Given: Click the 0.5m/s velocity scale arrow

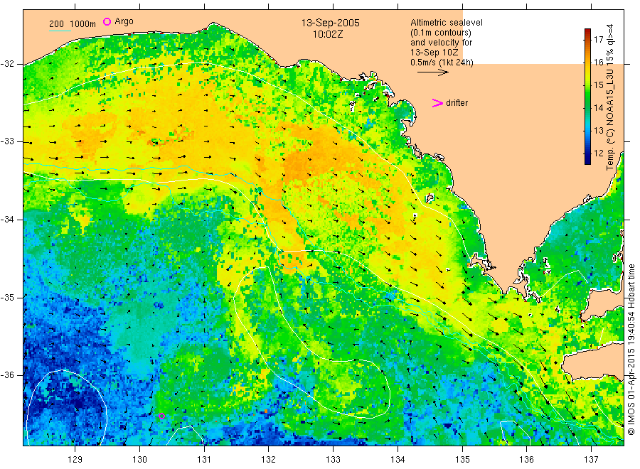Looking at the screenshot, I should (x=432, y=72).
